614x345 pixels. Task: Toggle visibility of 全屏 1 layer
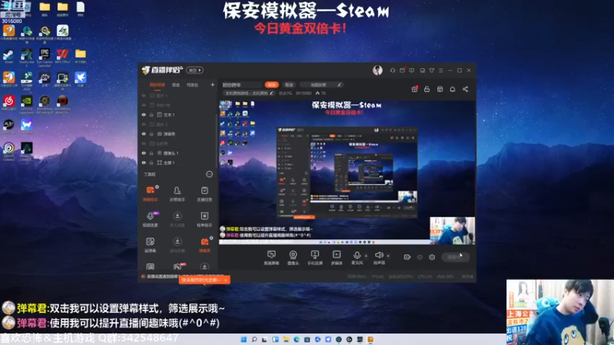(x=144, y=163)
